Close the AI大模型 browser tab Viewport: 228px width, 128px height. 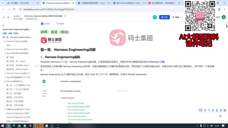(38, 3)
